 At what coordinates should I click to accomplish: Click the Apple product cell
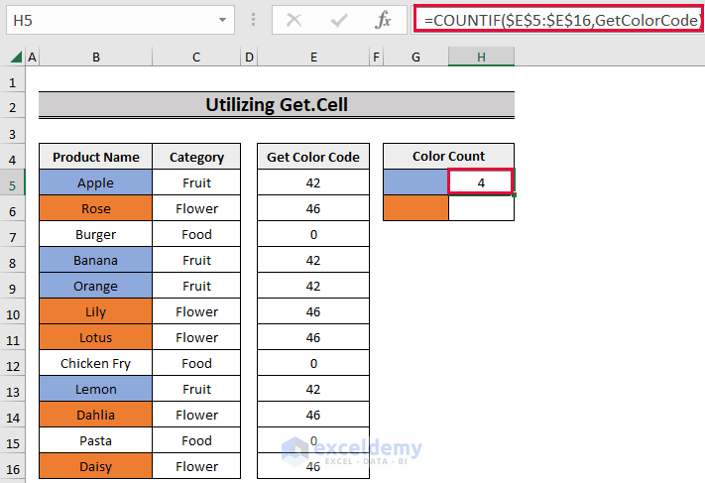96,182
